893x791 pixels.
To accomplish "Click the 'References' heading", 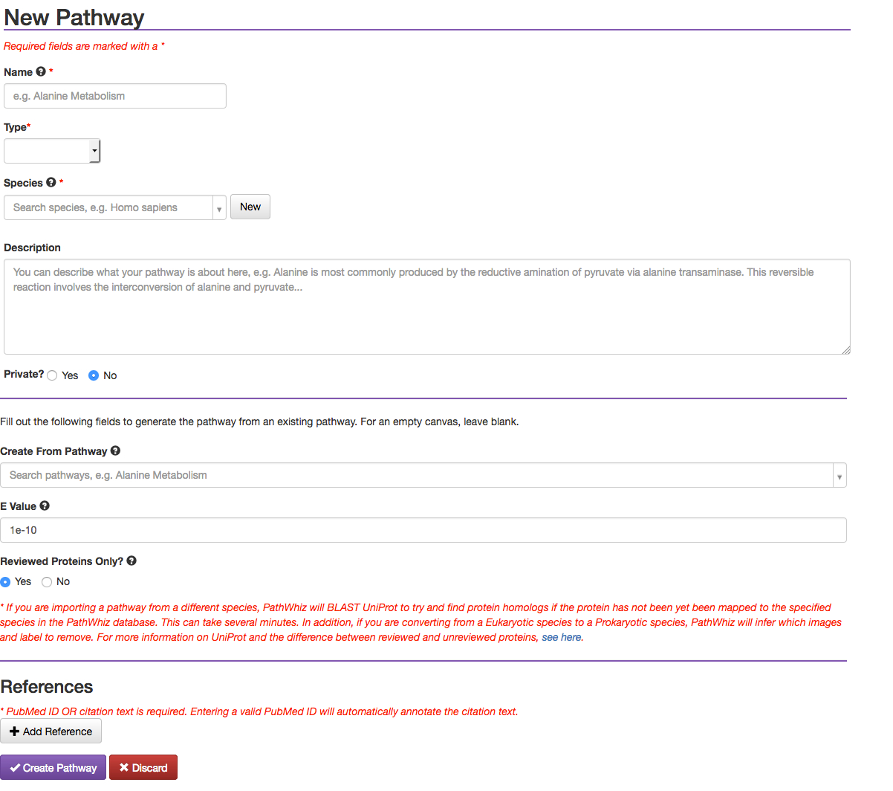I will (47, 686).
